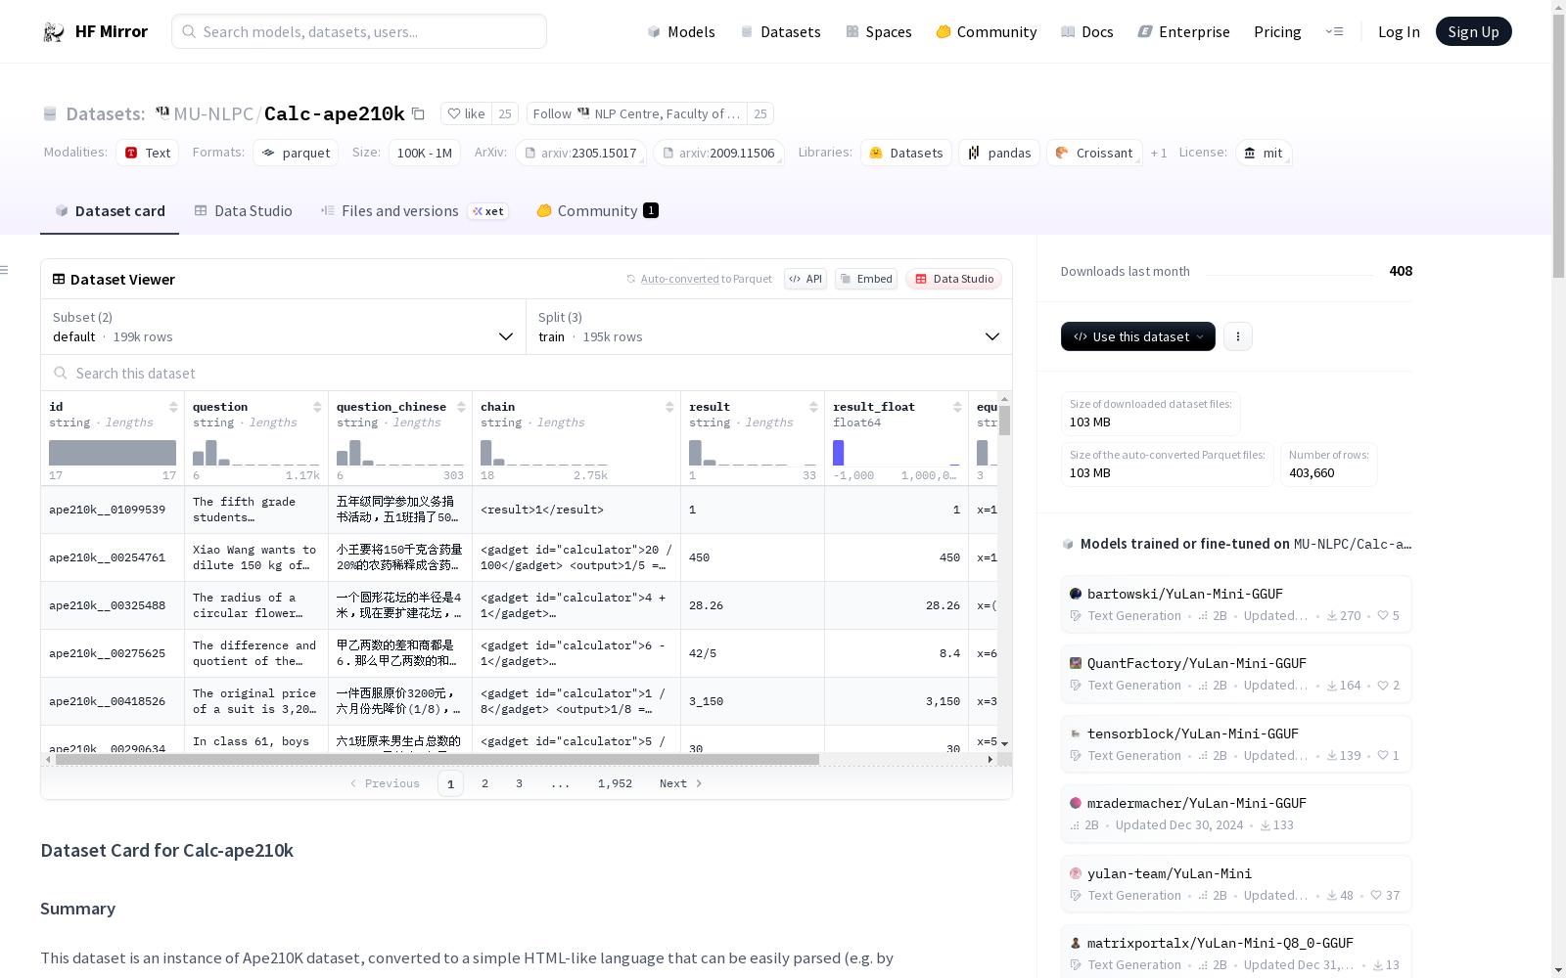Click the heart like icon button

[x=466, y=113]
